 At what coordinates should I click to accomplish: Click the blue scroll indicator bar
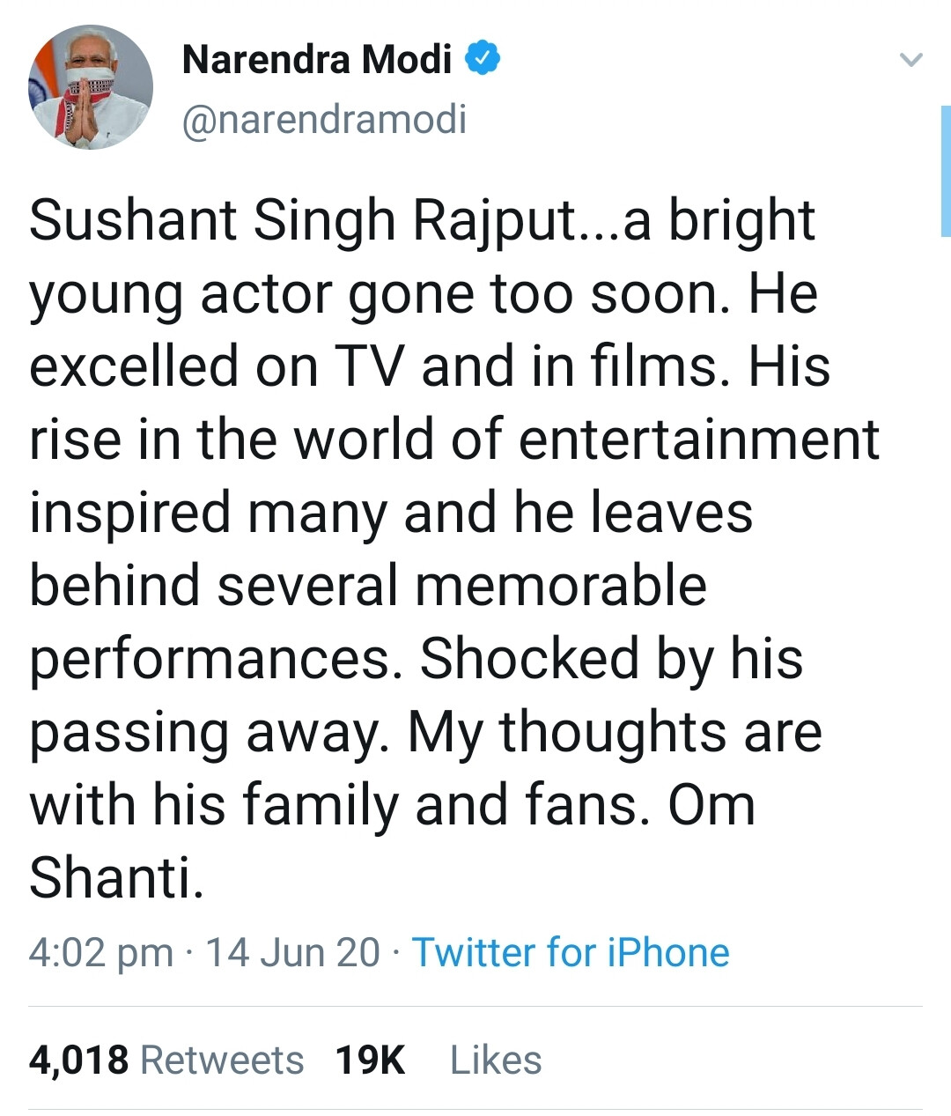click(945, 171)
